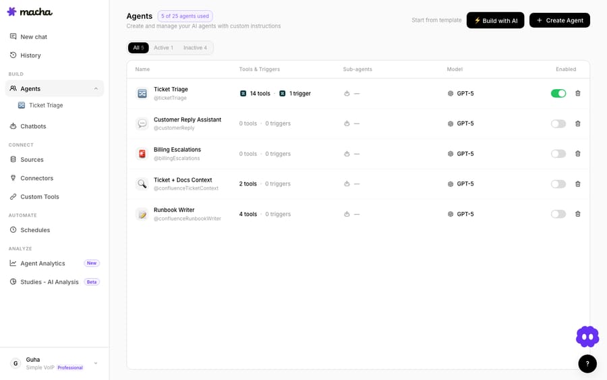Open Schedules page

point(55,230)
